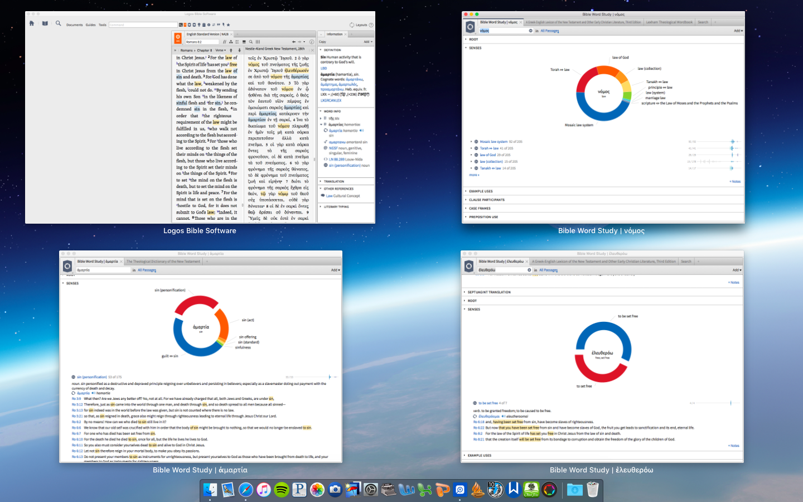
Task: Open the Tools menu in Logos
Action: pyautogui.click(x=103, y=25)
